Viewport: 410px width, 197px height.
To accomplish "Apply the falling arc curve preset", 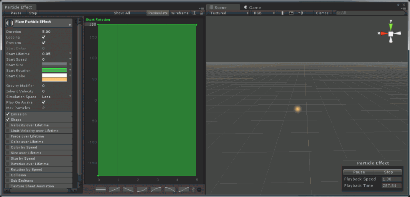I will pyautogui.click(x=170, y=189).
